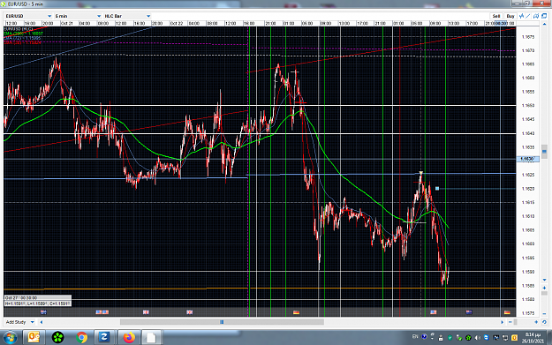Open the Windows Start menu
Screen dimensions: 552x345
click(11, 338)
